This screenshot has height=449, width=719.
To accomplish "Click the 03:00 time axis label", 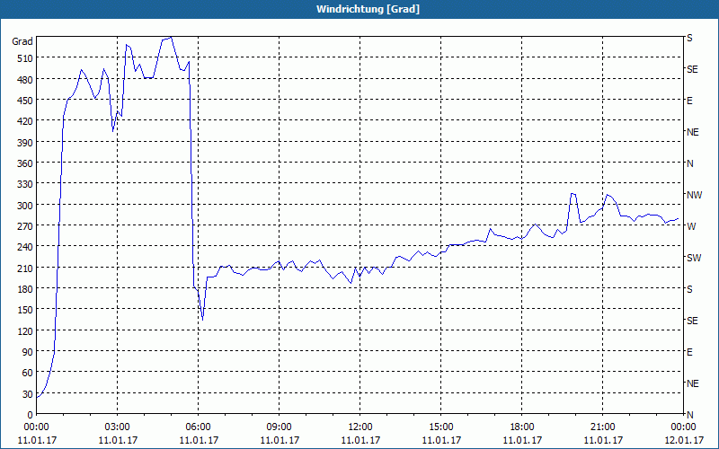I will point(118,427).
